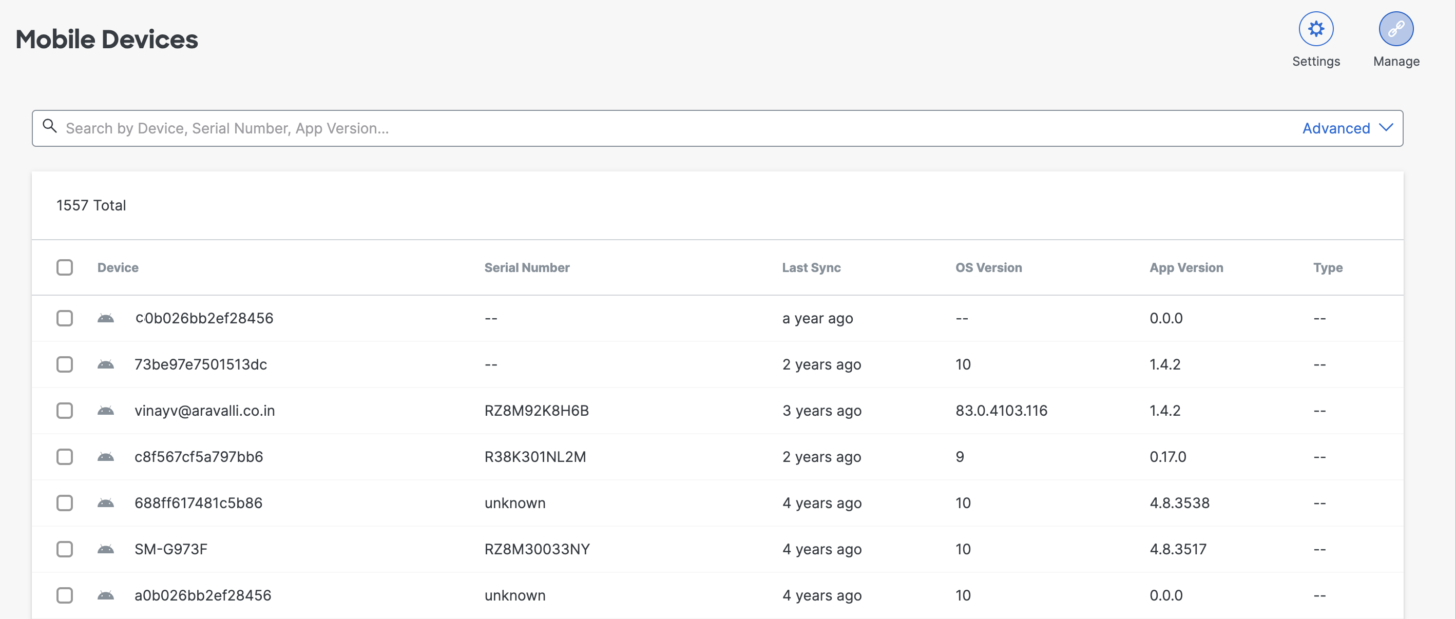The width and height of the screenshot is (1455, 619).
Task: Open device vinayv@aravalli.co.in
Action: pyautogui.click(x=204, y=411)
